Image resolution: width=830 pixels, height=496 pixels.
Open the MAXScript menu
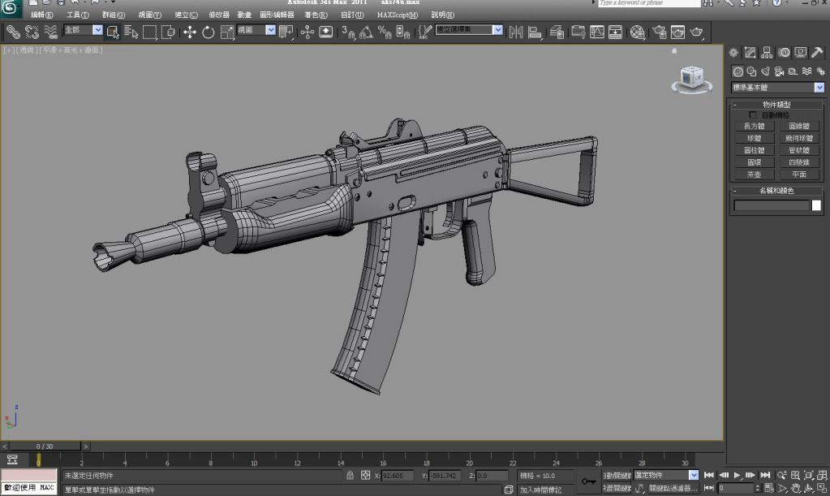pyautogui.click(x=398, y=15)
